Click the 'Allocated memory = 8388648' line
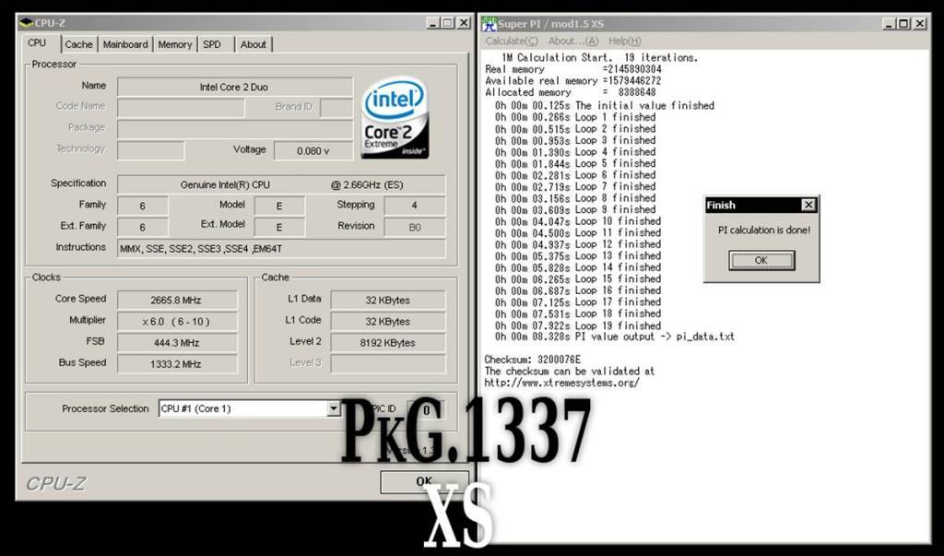 [570, 92]
